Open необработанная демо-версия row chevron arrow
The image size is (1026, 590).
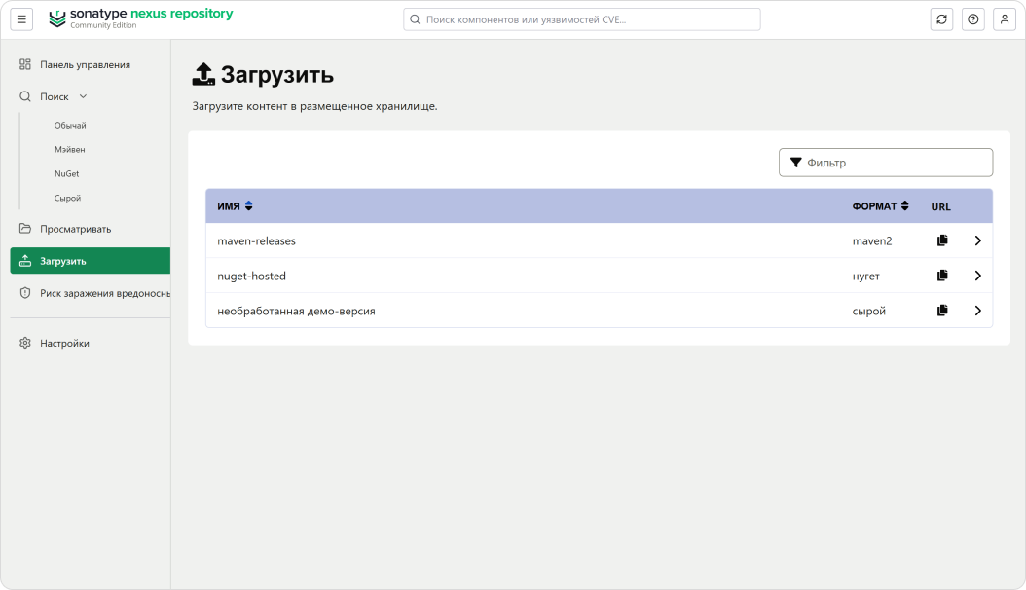click(977, 310)
